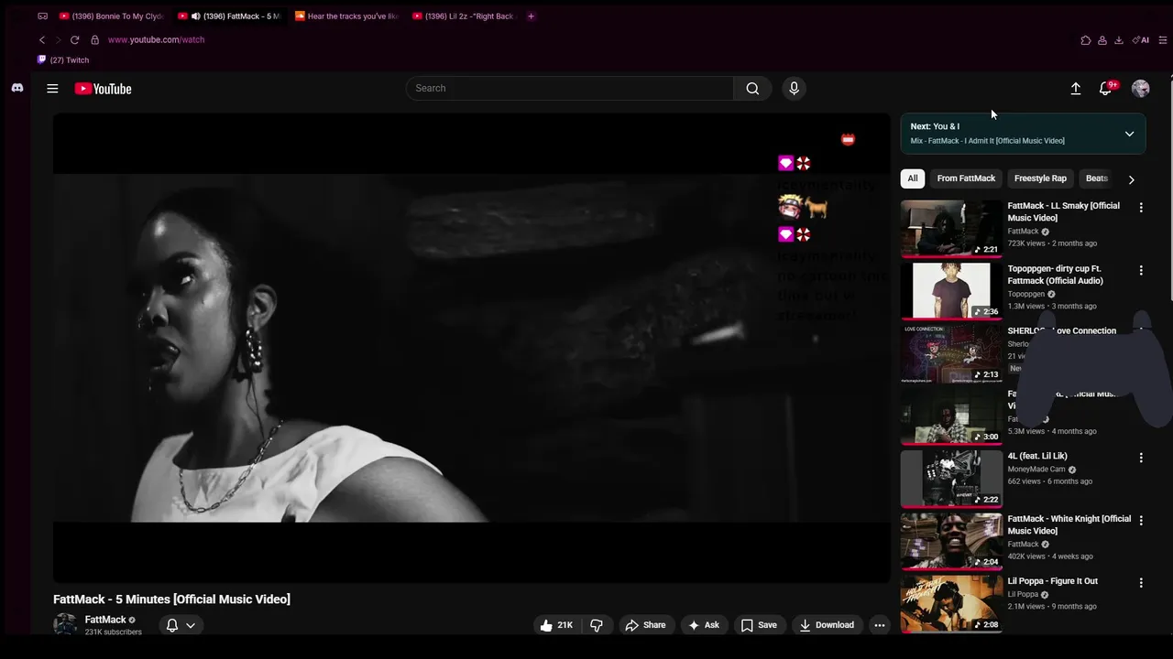Open FattMack channel name link
This screenshot has width=1173, height=659.
[105, 620]
